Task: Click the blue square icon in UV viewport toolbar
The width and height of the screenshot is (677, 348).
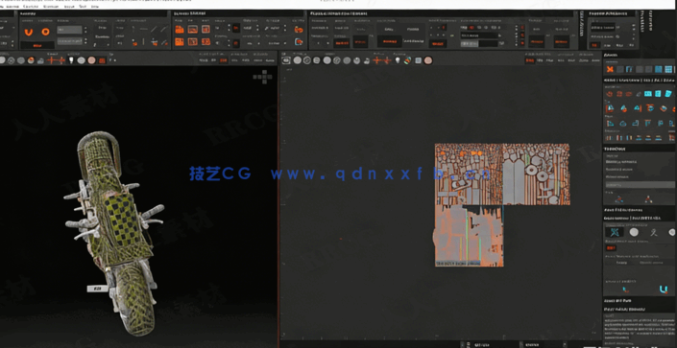Action: pyautogui.click(x=418, y=60)
